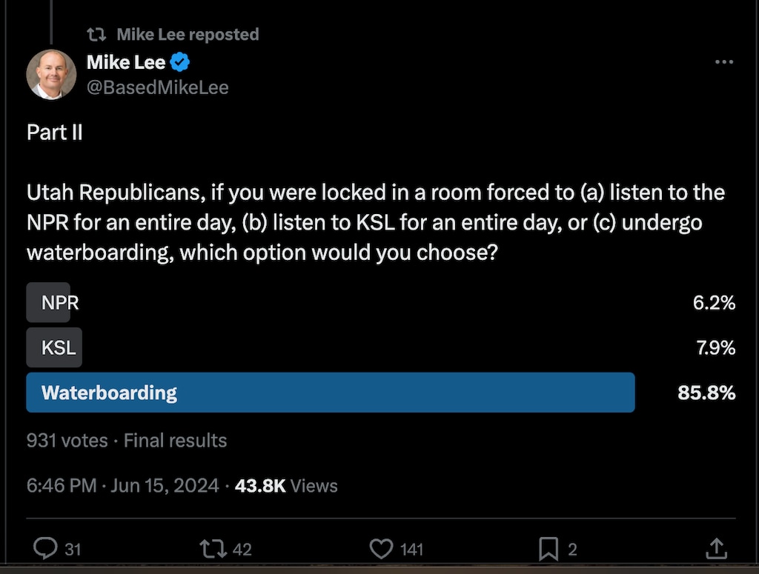This screenshot has height=574, width=759.
Task: Click the Mike Lee display name
Action: (126, 62)
